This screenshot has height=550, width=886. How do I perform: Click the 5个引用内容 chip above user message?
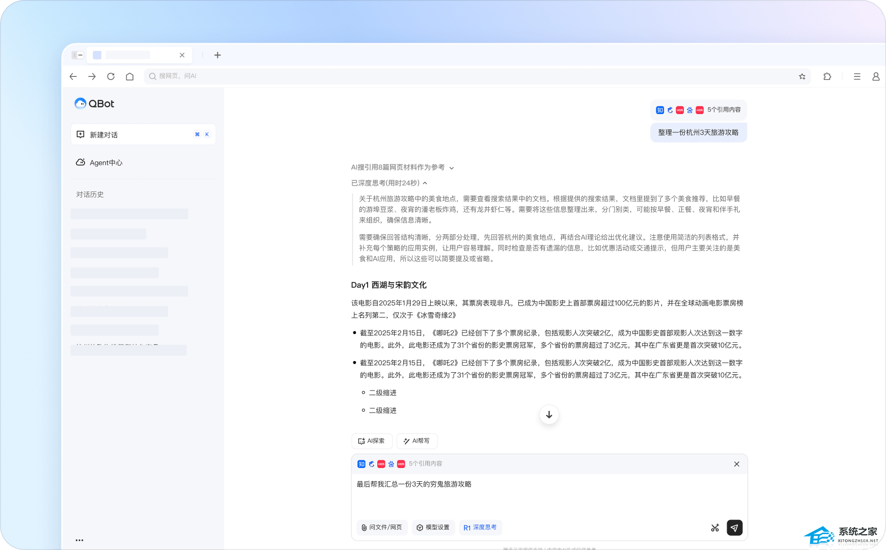click(x=698, y=110)
